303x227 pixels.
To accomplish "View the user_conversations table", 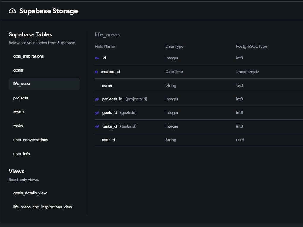I will pos(31,140).
